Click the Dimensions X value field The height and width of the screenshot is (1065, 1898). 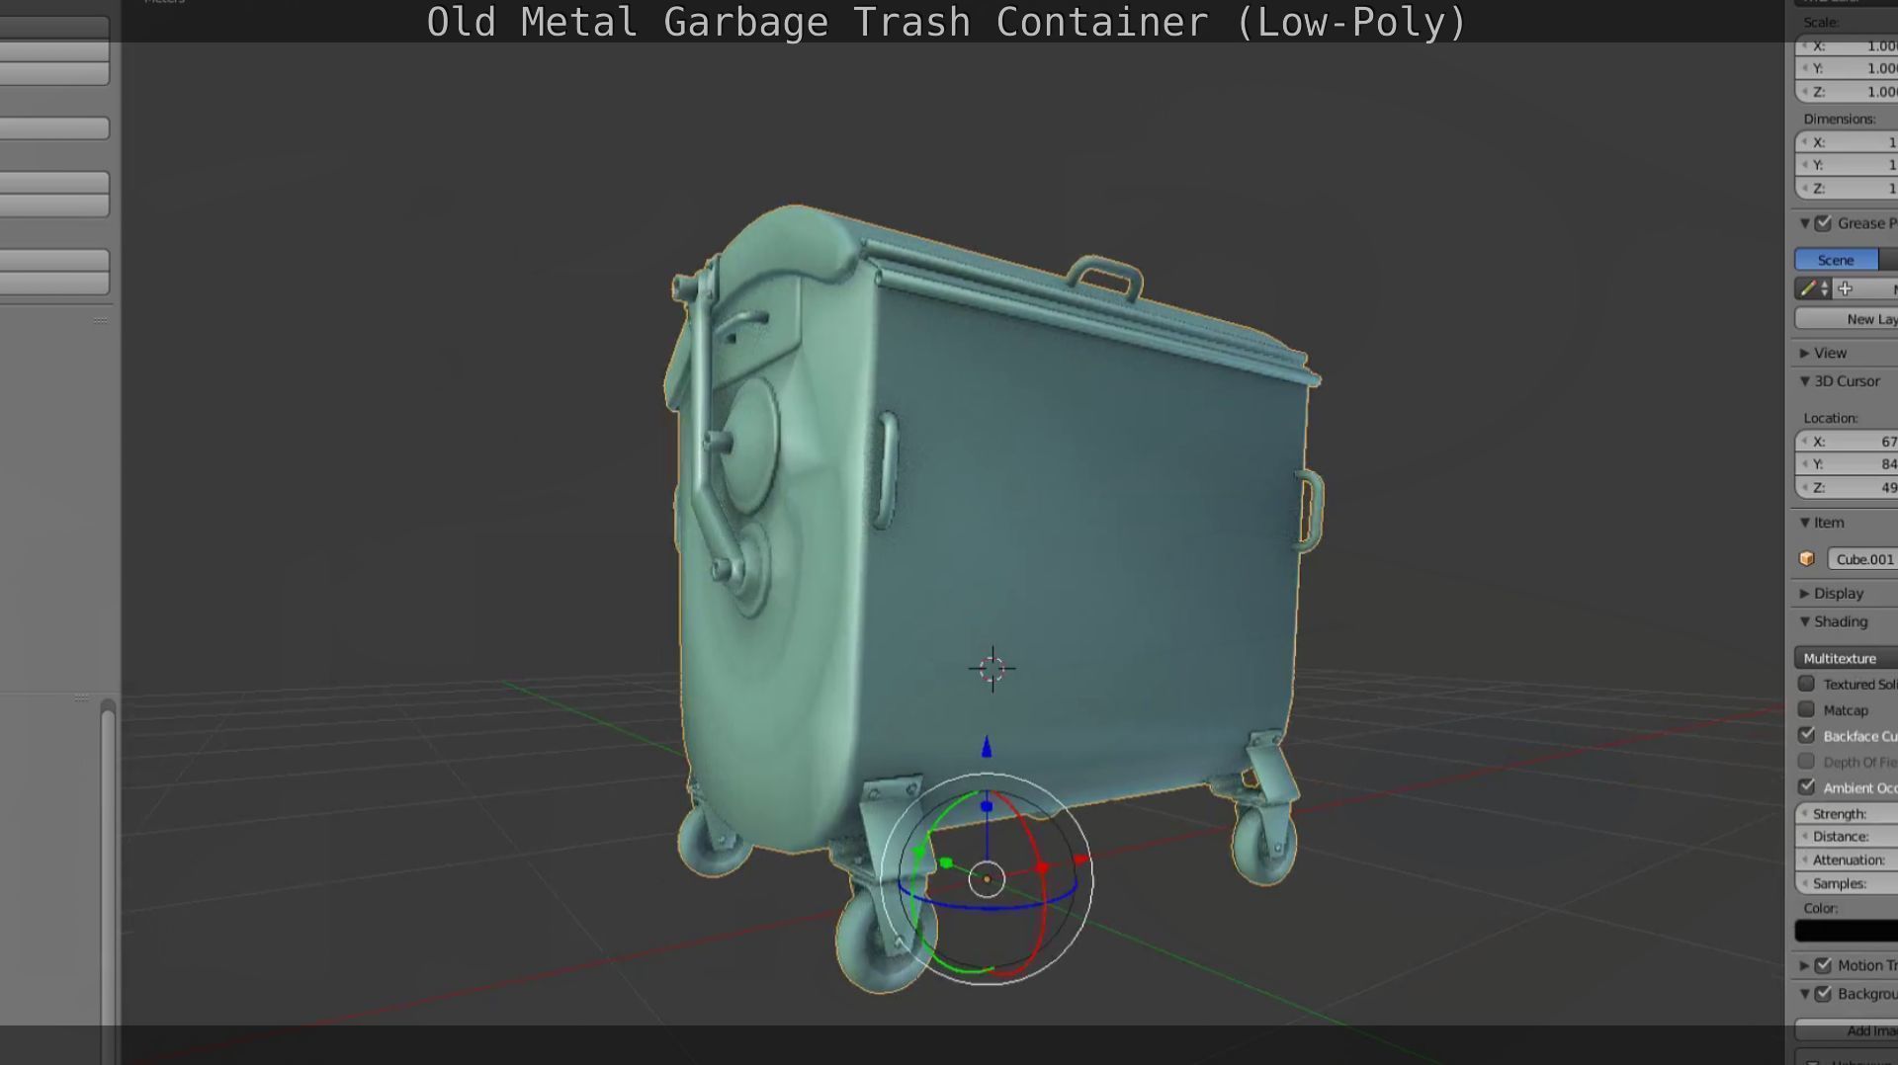click(1846, 142)
